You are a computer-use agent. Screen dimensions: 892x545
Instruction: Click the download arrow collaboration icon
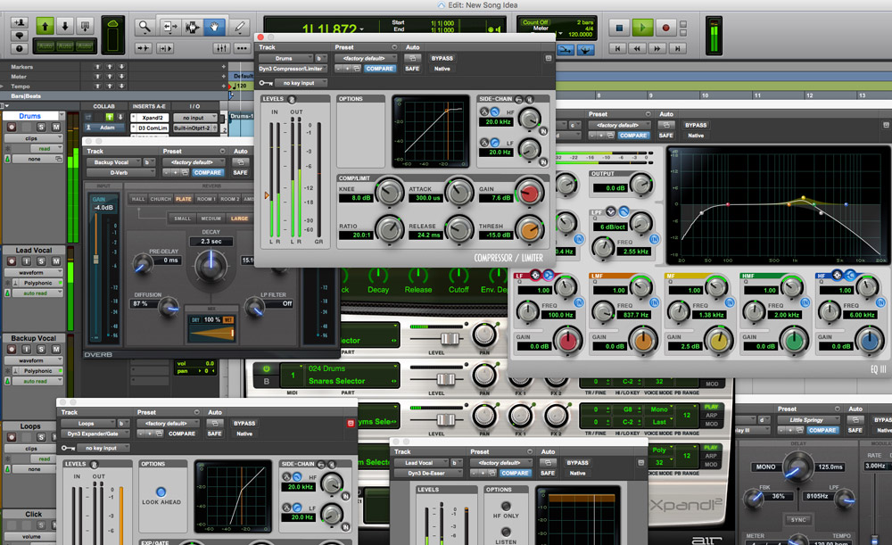(65, 26)
